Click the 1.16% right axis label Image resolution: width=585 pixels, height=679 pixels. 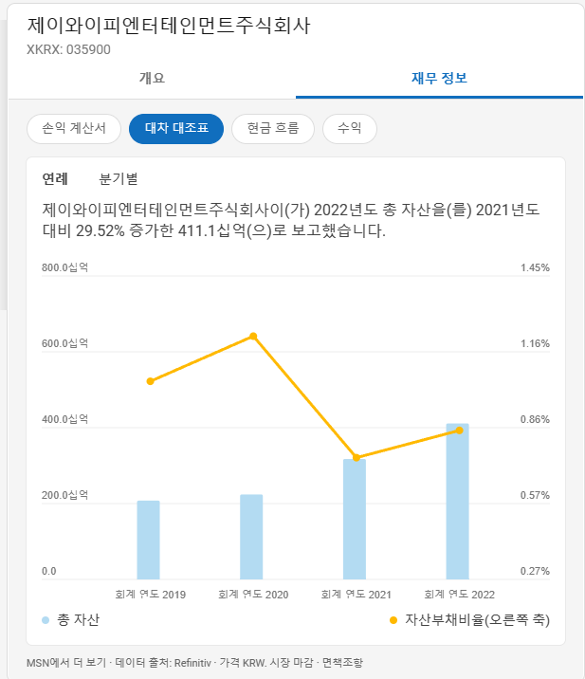(535, 343)
